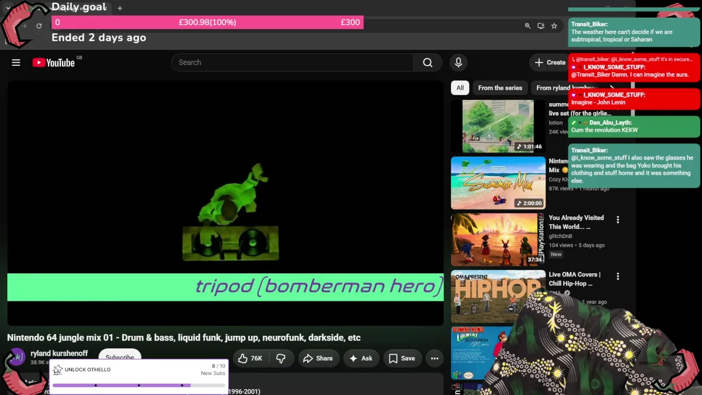Like the video with 76K likes
Image resolution: width=702 pixels, height=395 pixels.
click(250, 359)
